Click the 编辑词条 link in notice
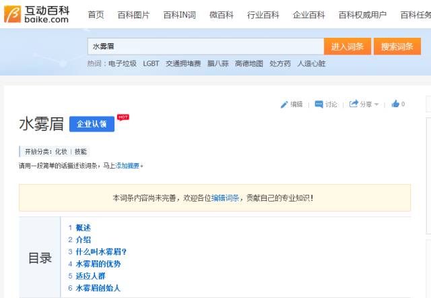Viewport: 431px width, 298px height. pos(225,198)
